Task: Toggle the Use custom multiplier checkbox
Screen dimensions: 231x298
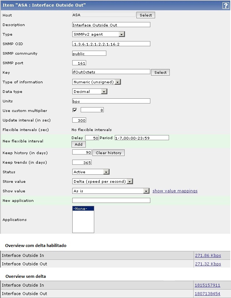Action: (x=75, y=110)
